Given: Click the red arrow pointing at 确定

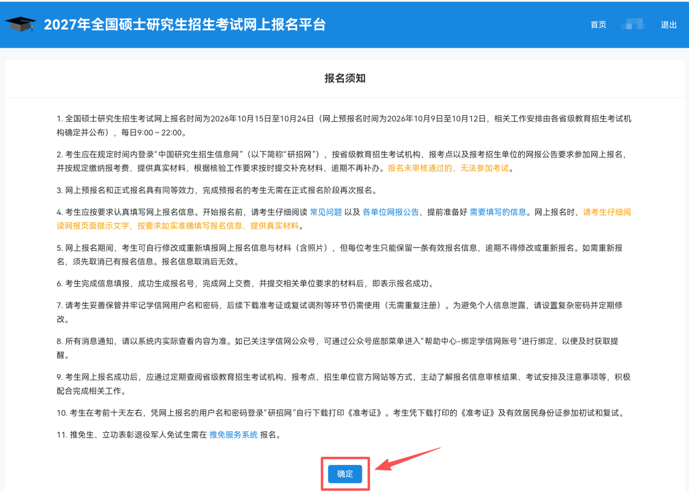Looking at the screenshot, I should (408, 459).
